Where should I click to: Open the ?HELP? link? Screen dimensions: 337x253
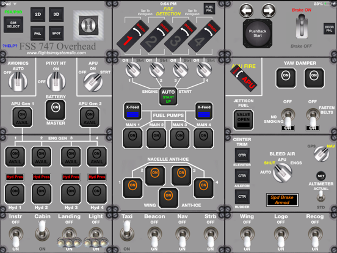pyautogui.click(x=10, y=46)
